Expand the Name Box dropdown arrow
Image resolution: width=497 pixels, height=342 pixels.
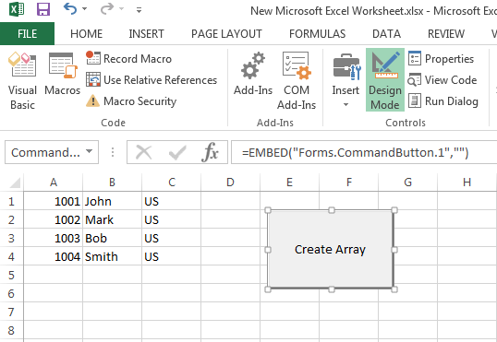pos(90,151)
